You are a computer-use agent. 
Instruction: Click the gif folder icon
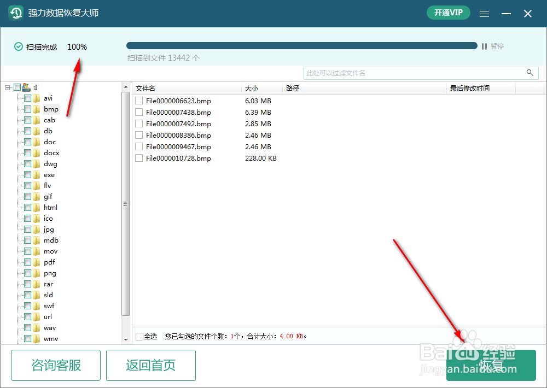[x=37, y=197]
